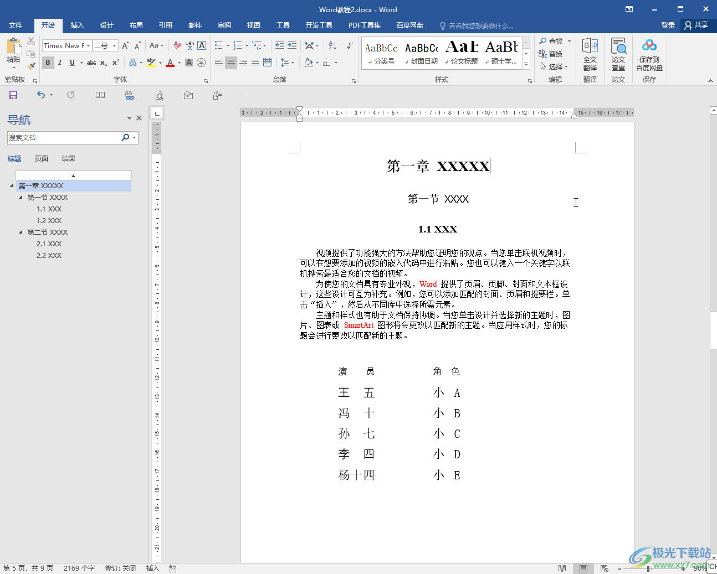Align text to the right
Viewport: 717px width, 574px height.
(x=243, y=63)
